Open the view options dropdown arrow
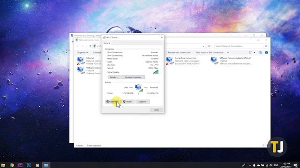The height and width of the screenshot is (168, 300). [254, 52]
